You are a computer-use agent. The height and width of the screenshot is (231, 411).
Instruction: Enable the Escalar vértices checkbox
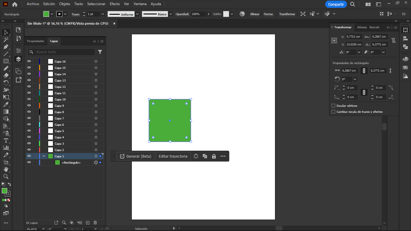(x=333, y=106)
